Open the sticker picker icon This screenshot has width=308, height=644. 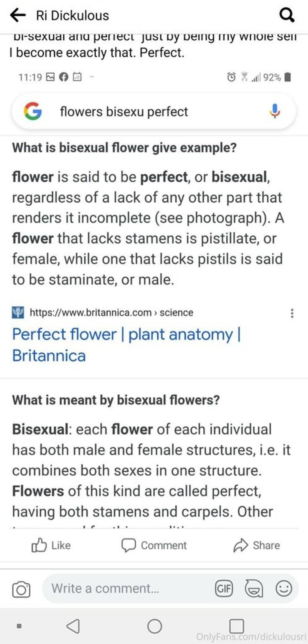[254, 589]
